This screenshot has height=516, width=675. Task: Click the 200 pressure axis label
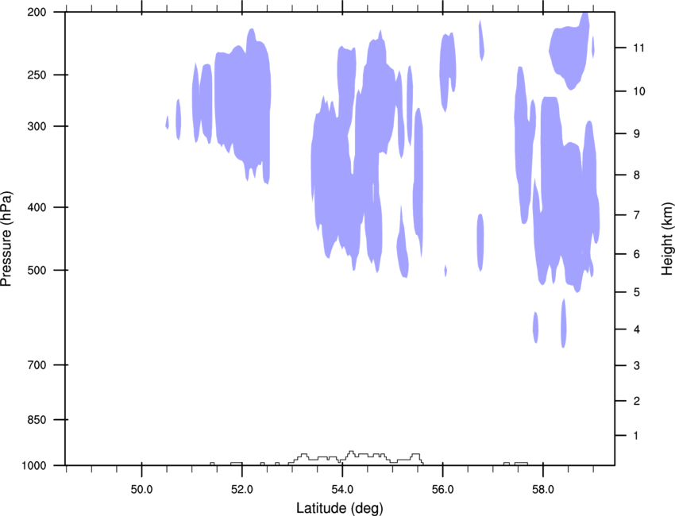pyautogui.click(x=37, y=12)
